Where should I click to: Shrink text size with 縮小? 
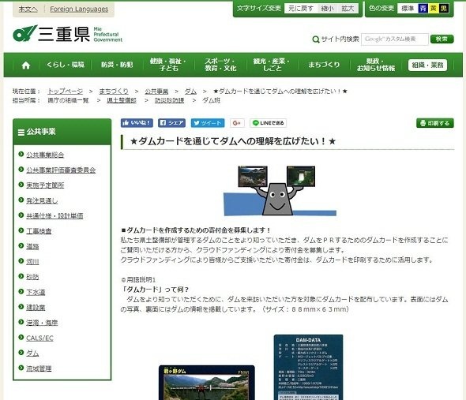(327, 9)
